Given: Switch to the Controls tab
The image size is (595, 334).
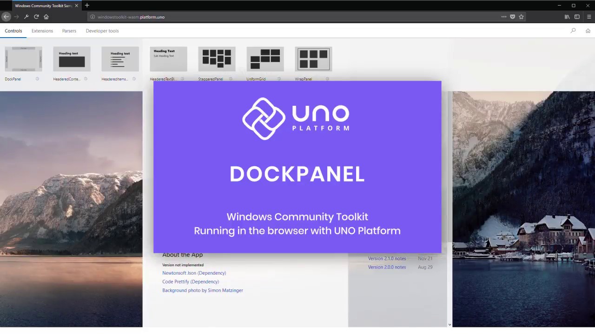Looking at the screenshot, I should [13, 31].
